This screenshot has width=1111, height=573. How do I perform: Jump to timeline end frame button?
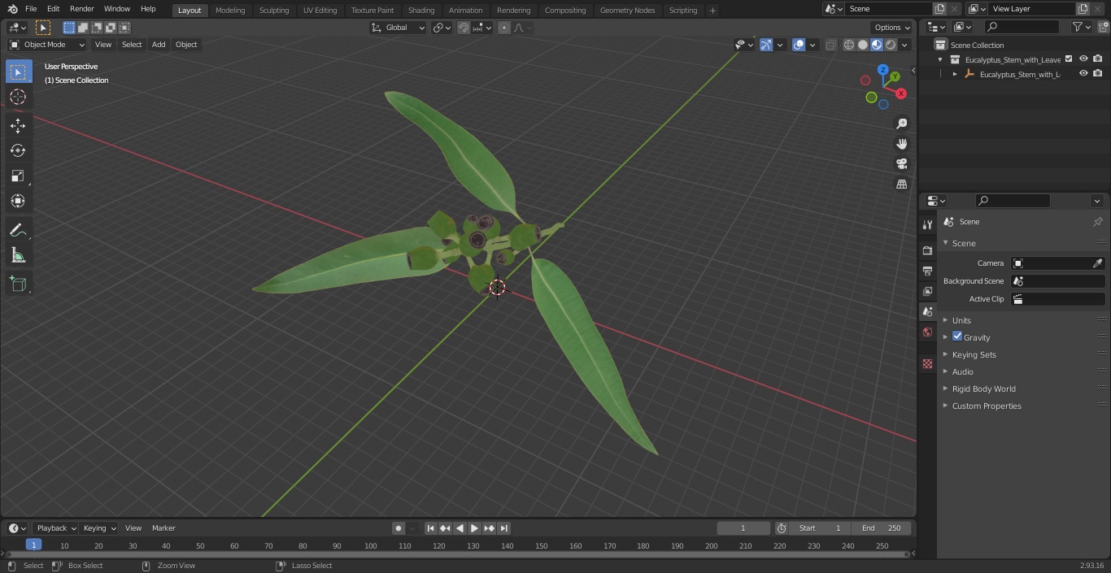click(503, 528)
